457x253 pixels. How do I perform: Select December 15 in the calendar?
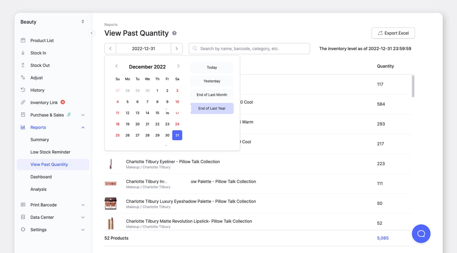pos(157,113)
